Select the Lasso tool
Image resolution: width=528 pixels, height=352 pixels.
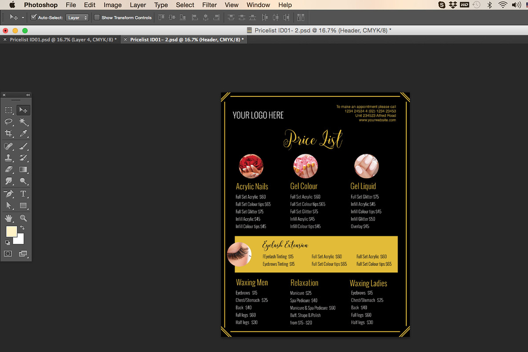(8, 122)
